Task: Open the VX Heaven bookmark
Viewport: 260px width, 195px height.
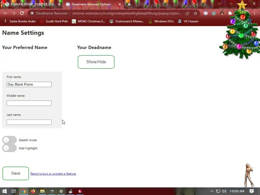Action: click(x=188, y=21)
